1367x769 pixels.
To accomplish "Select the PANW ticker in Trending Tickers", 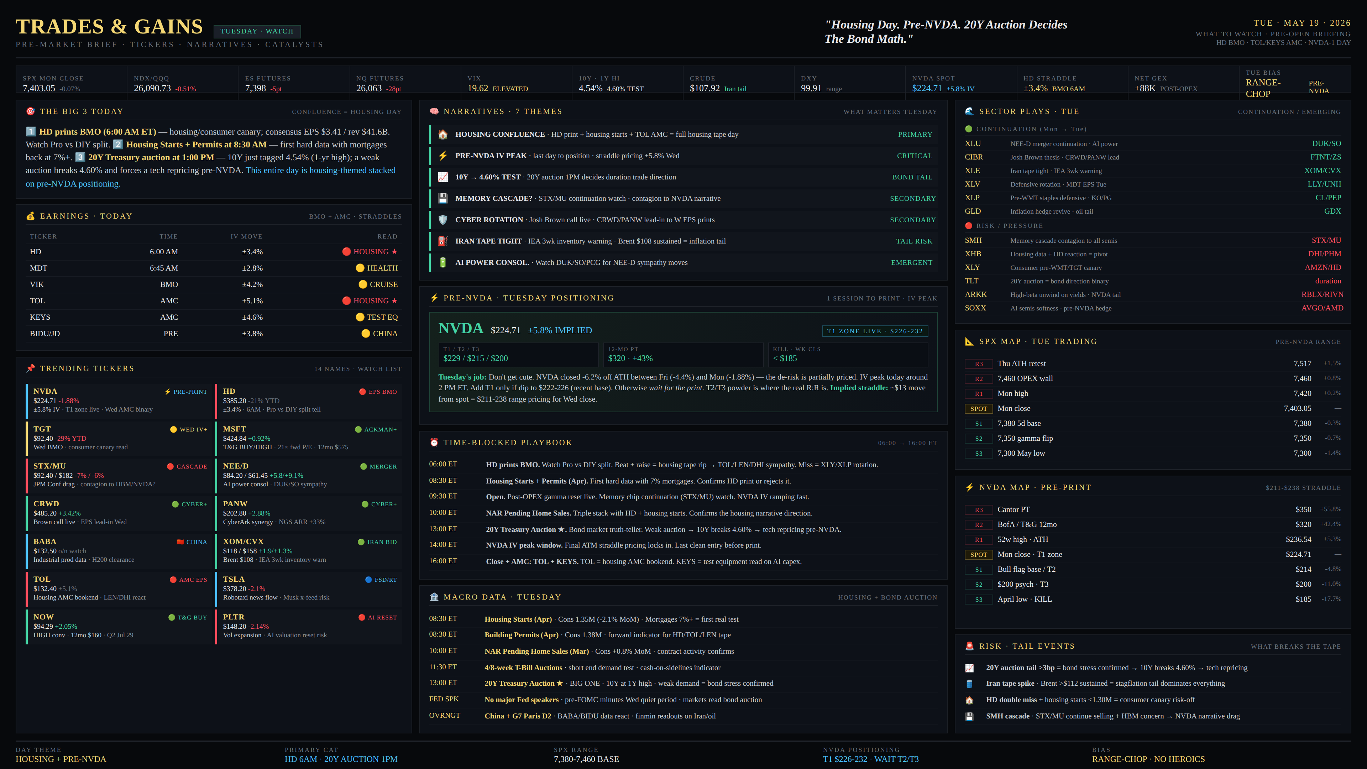I will [235, 504].
